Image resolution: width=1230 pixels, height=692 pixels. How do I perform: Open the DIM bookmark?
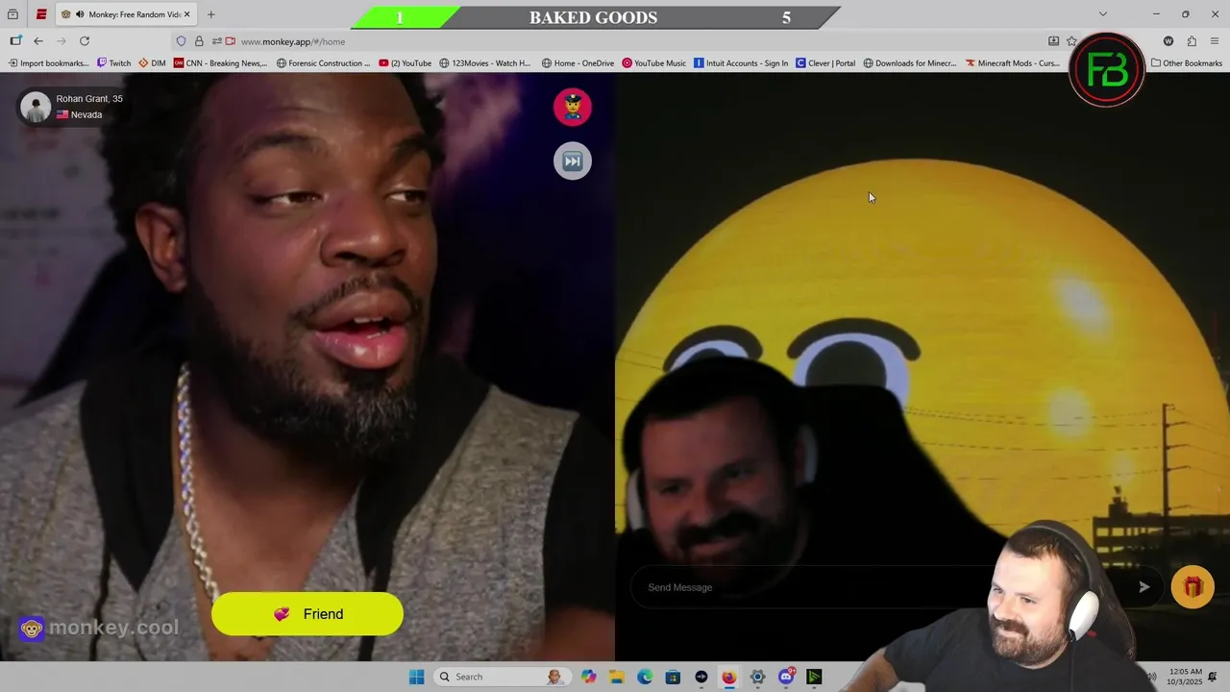click(152, 63)
